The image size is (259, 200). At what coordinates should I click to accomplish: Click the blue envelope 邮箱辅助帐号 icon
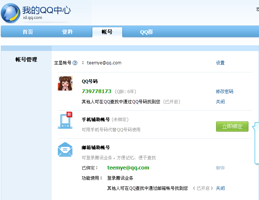[65, 149]
